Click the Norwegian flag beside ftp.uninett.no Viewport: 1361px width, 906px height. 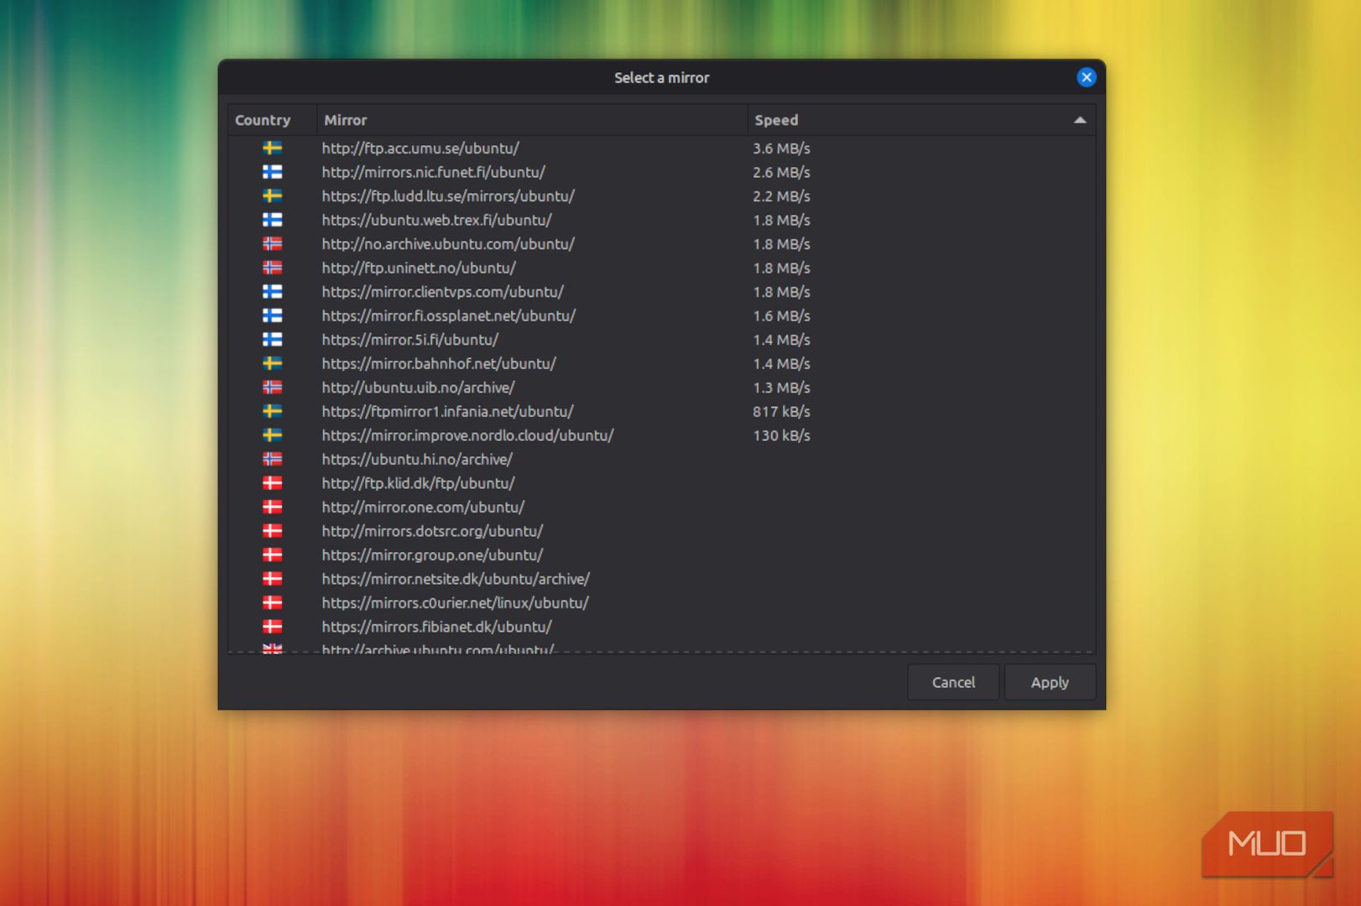pos(272,268)
